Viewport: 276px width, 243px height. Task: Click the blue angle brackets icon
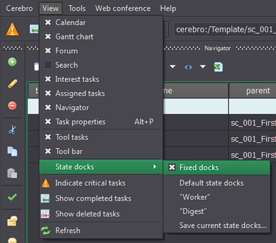pos(188,67)
